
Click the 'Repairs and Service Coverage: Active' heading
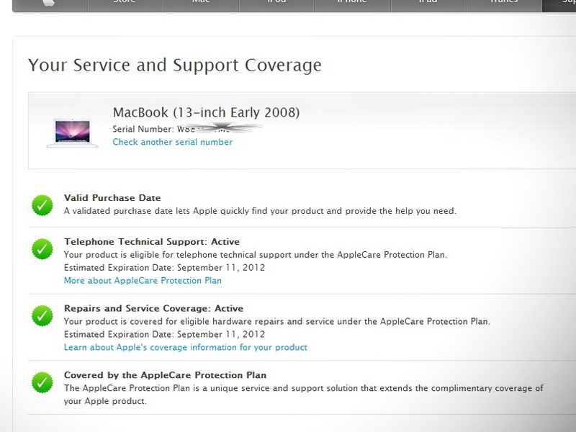153,308
